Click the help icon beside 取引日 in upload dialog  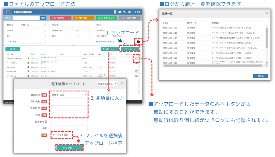pyautogui.click(x=39, y=108)
